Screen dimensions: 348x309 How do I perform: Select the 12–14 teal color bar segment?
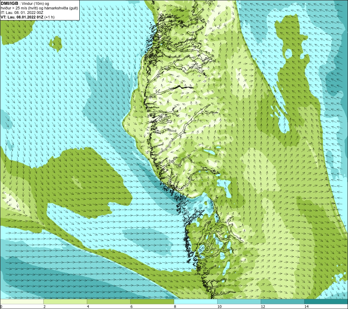pos(283,301)
